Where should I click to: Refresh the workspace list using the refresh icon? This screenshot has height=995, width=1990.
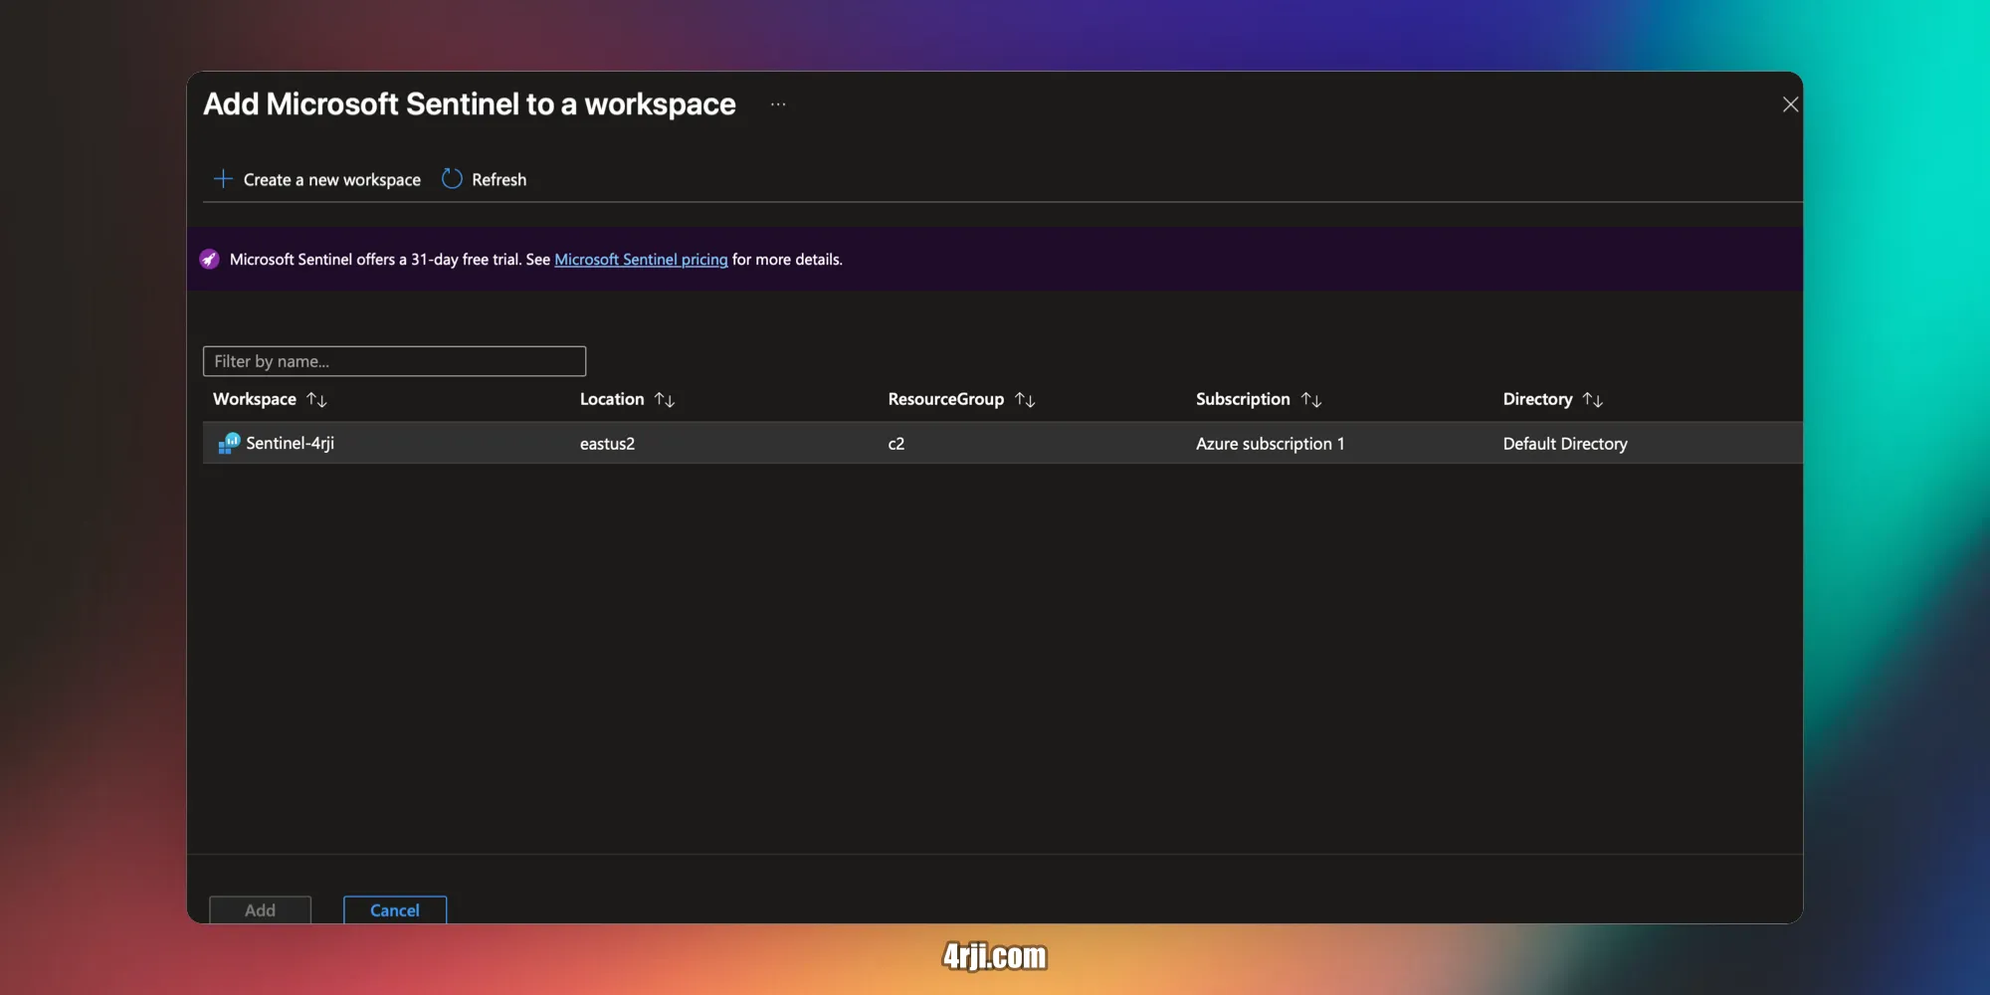point(451,178)
